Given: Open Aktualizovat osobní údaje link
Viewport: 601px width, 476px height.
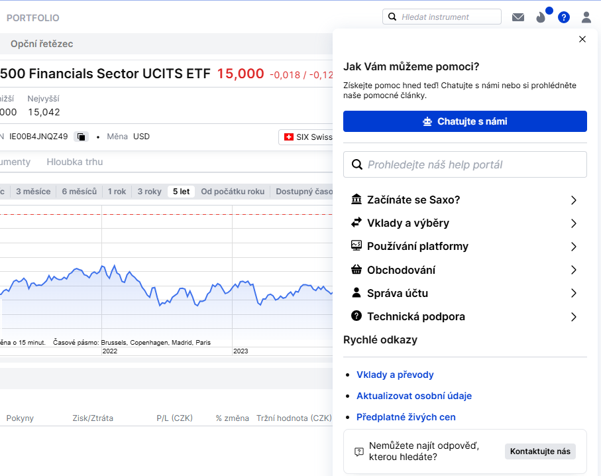Looking at the screenshot, I should [x=414, y=396].
